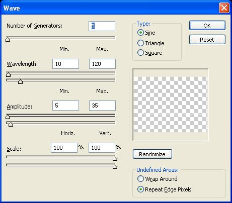This screenshot has height=203, width=232.
Task: Click the wave effect preview thumbnail
Action: (171, 105)
